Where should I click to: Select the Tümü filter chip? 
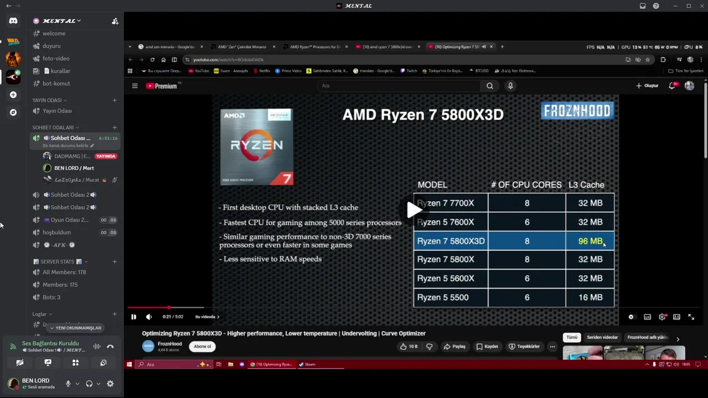[571, 337]
